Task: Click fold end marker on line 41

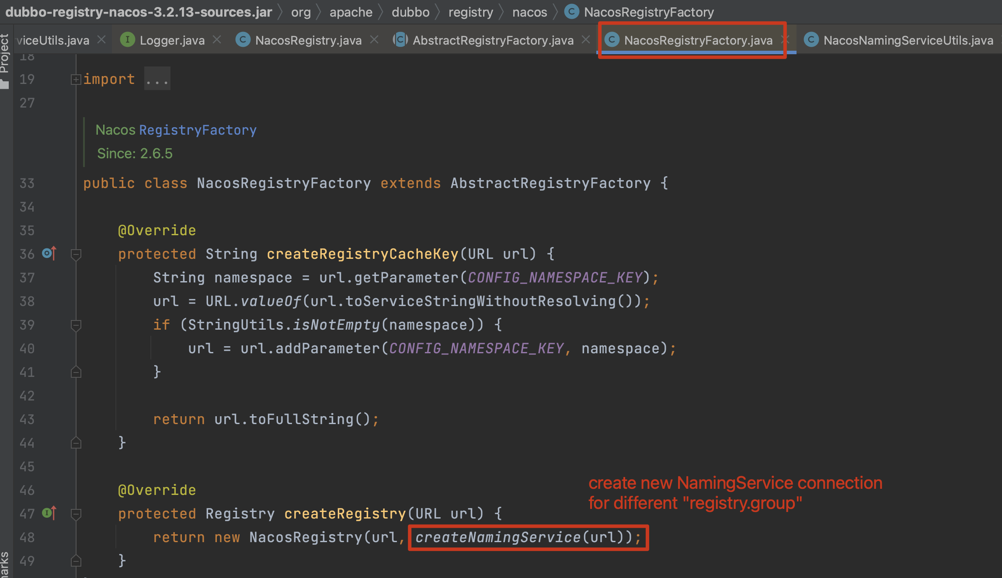Action: [x=76, y=372]
